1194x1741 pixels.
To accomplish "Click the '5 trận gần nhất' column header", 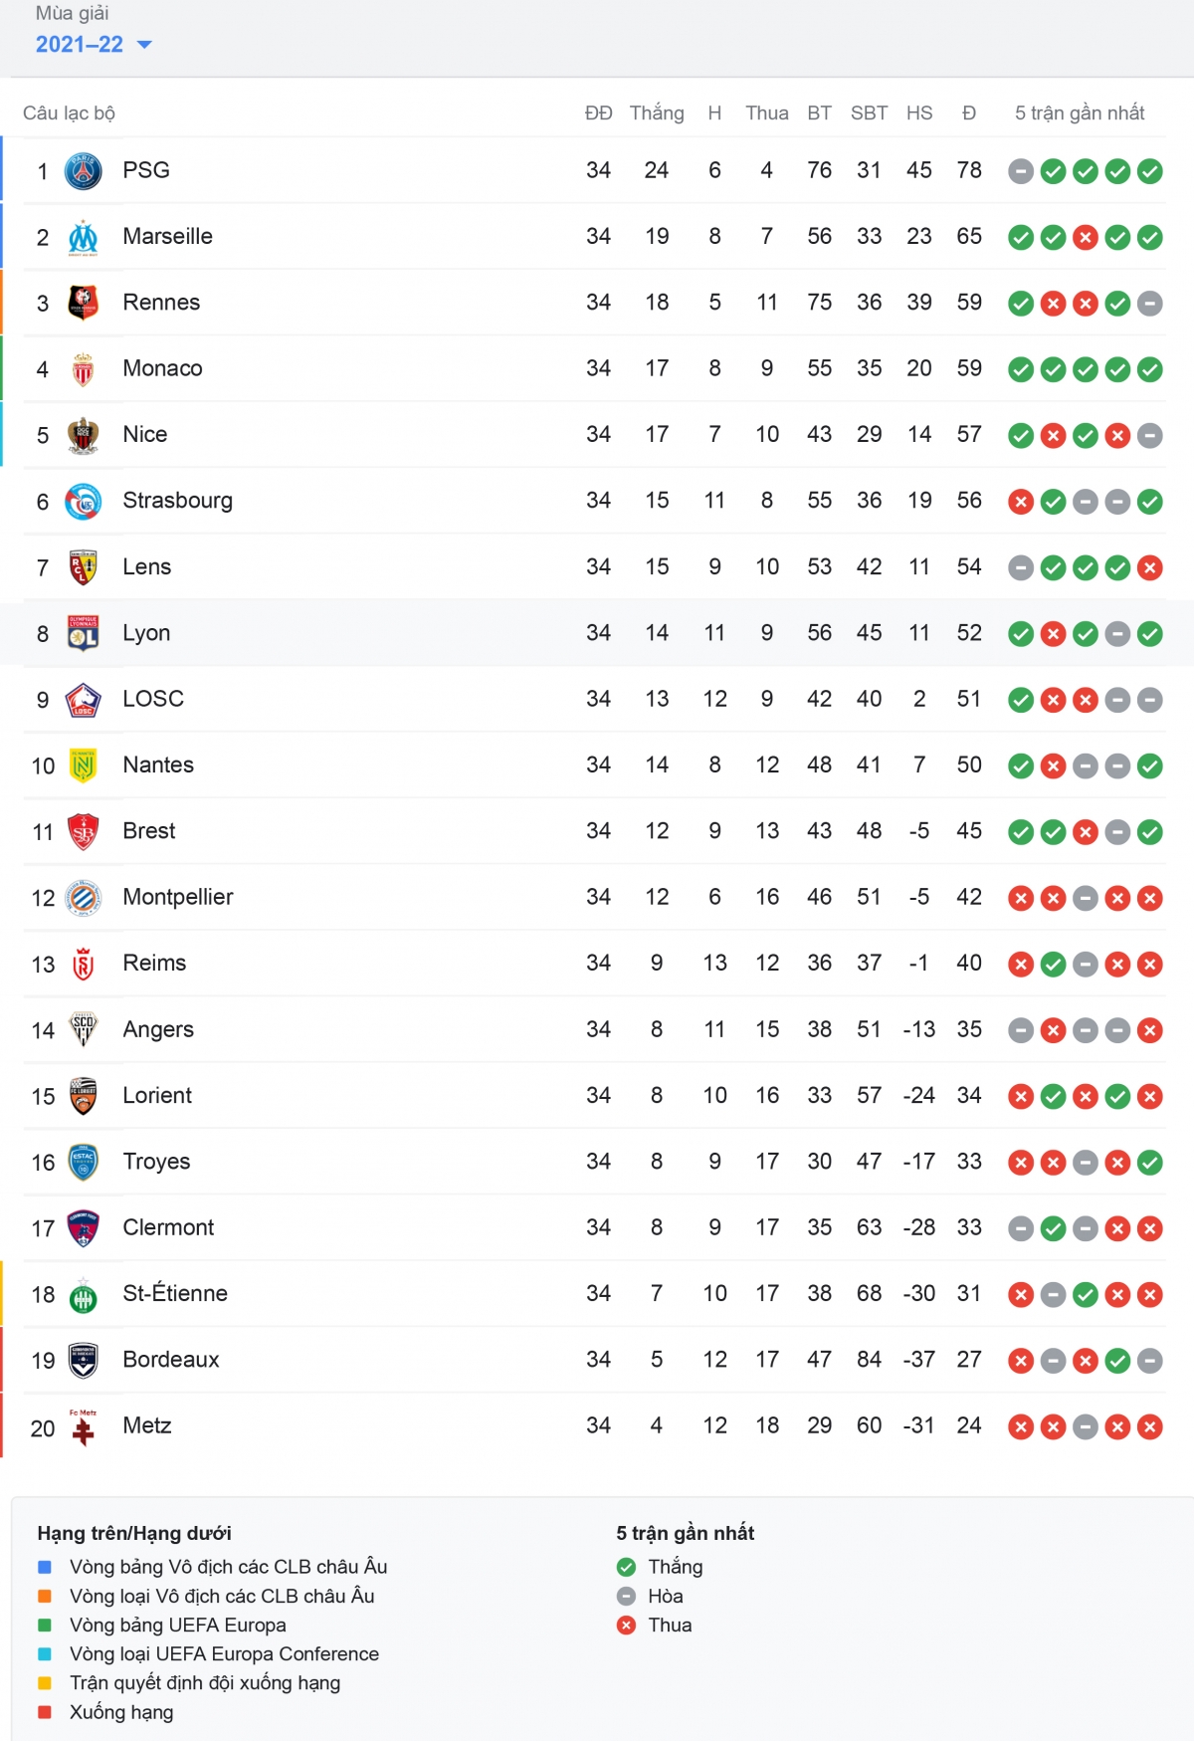I will [x=1080, y=112].
